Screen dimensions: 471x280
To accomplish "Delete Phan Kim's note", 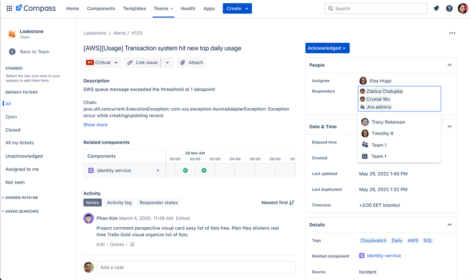I will pos(117,244).
